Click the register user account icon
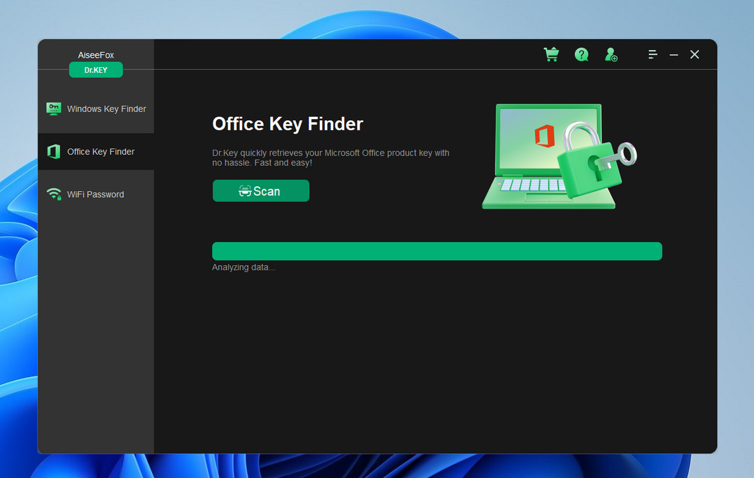 coord(611,55)
